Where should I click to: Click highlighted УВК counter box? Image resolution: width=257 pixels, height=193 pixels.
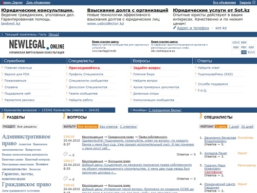[x=244, y=52]
